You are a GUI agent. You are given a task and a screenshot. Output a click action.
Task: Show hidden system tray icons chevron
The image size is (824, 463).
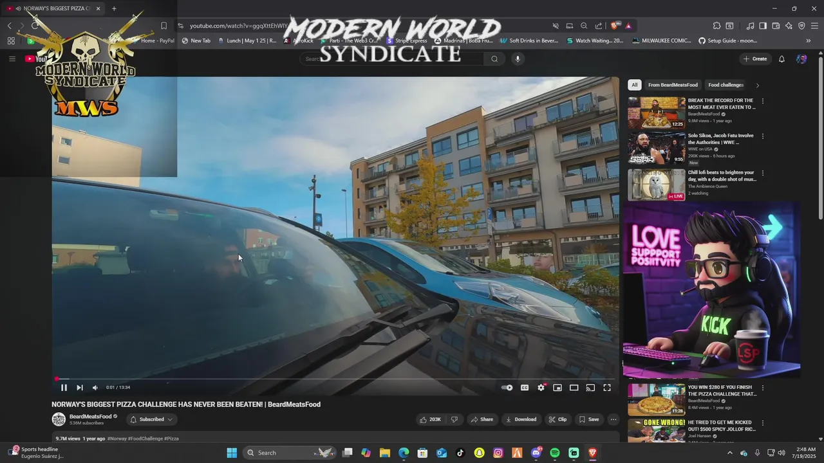729,453
